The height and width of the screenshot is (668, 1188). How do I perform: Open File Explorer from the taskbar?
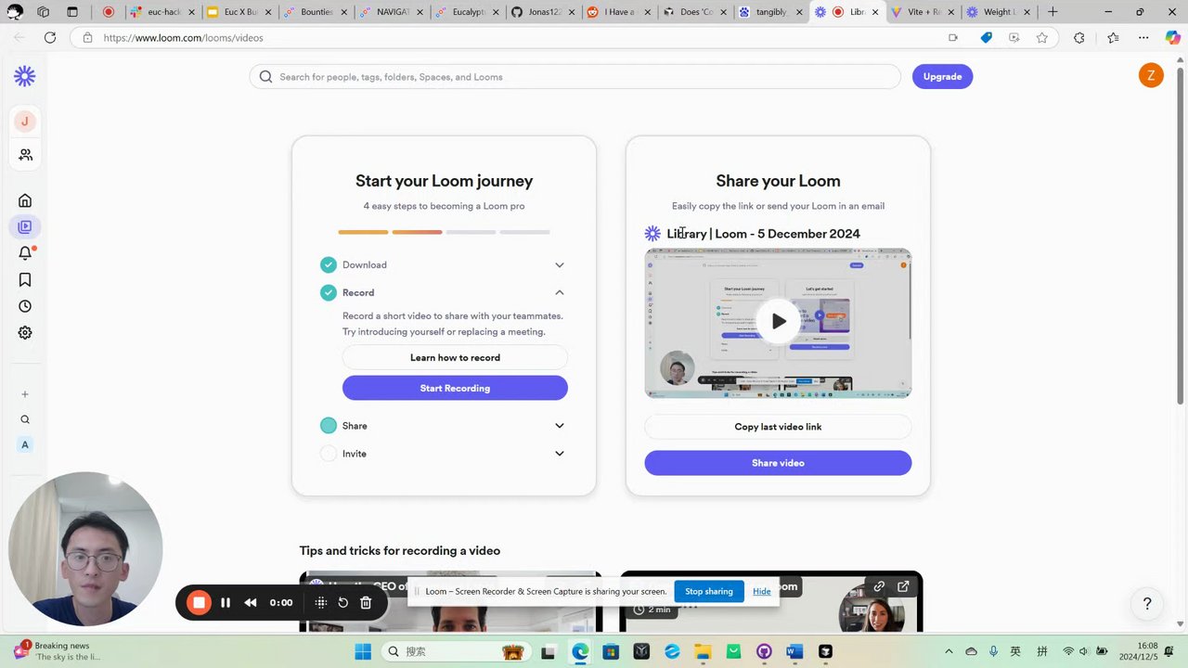[x=703, y=651]
